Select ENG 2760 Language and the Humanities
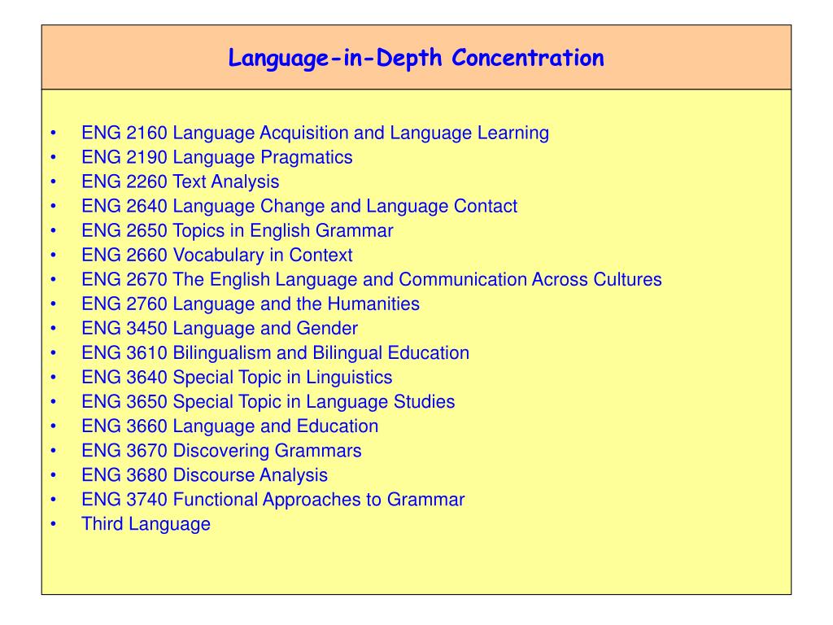The image size is (833, 625). pyautogui.click(x=251, y=304)
